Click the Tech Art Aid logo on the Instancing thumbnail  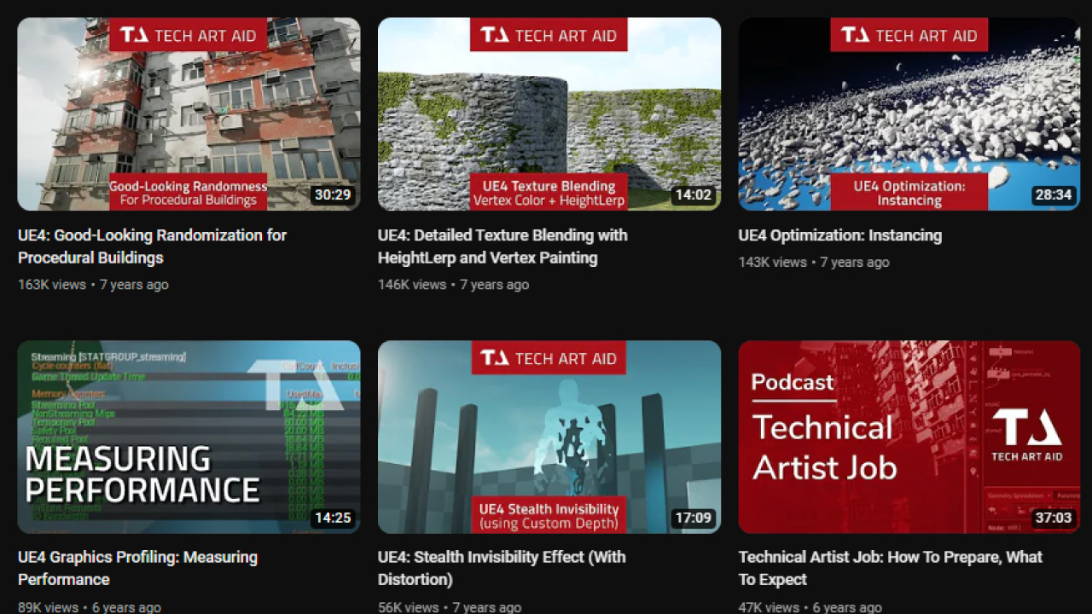pyautogui.click(x=908, y=35)
